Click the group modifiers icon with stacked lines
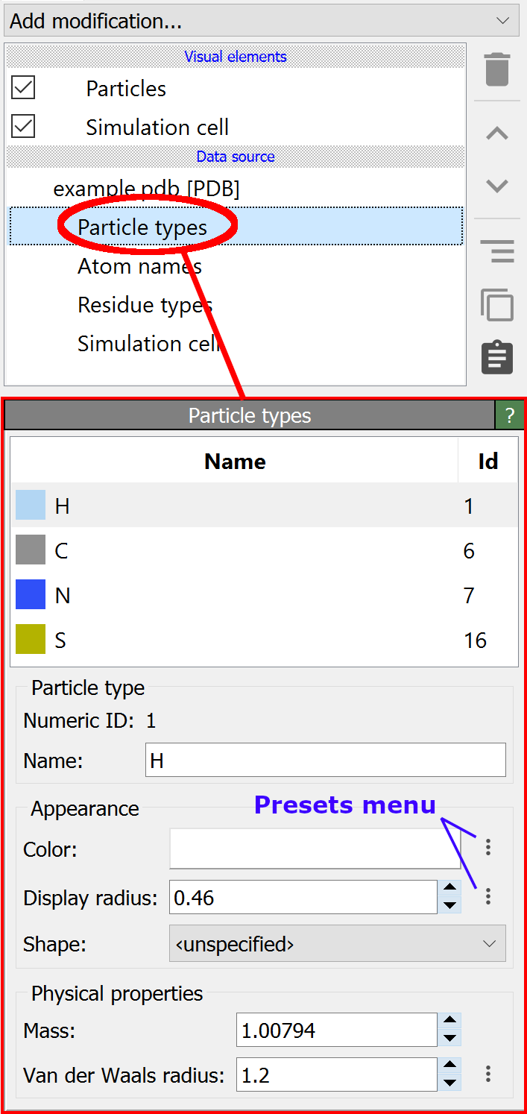The width and height of the screenshot is (527, 1114). point(497,251)
